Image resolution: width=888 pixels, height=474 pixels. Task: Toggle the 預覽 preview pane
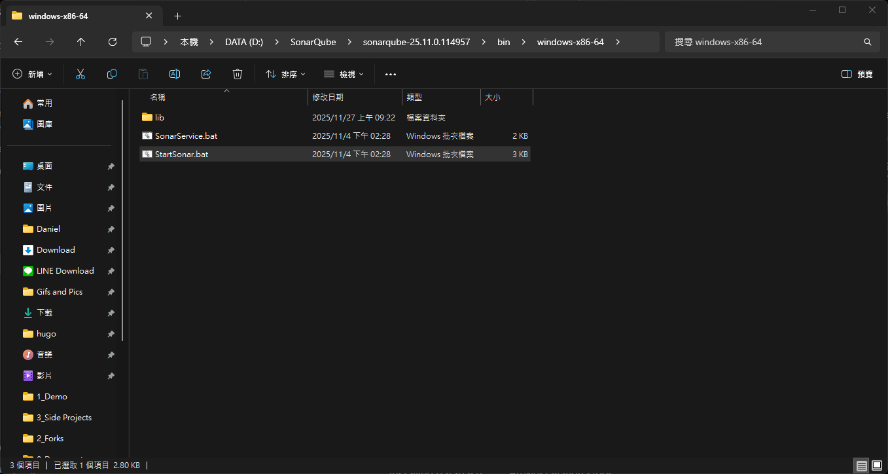click(x=857, y=75)
